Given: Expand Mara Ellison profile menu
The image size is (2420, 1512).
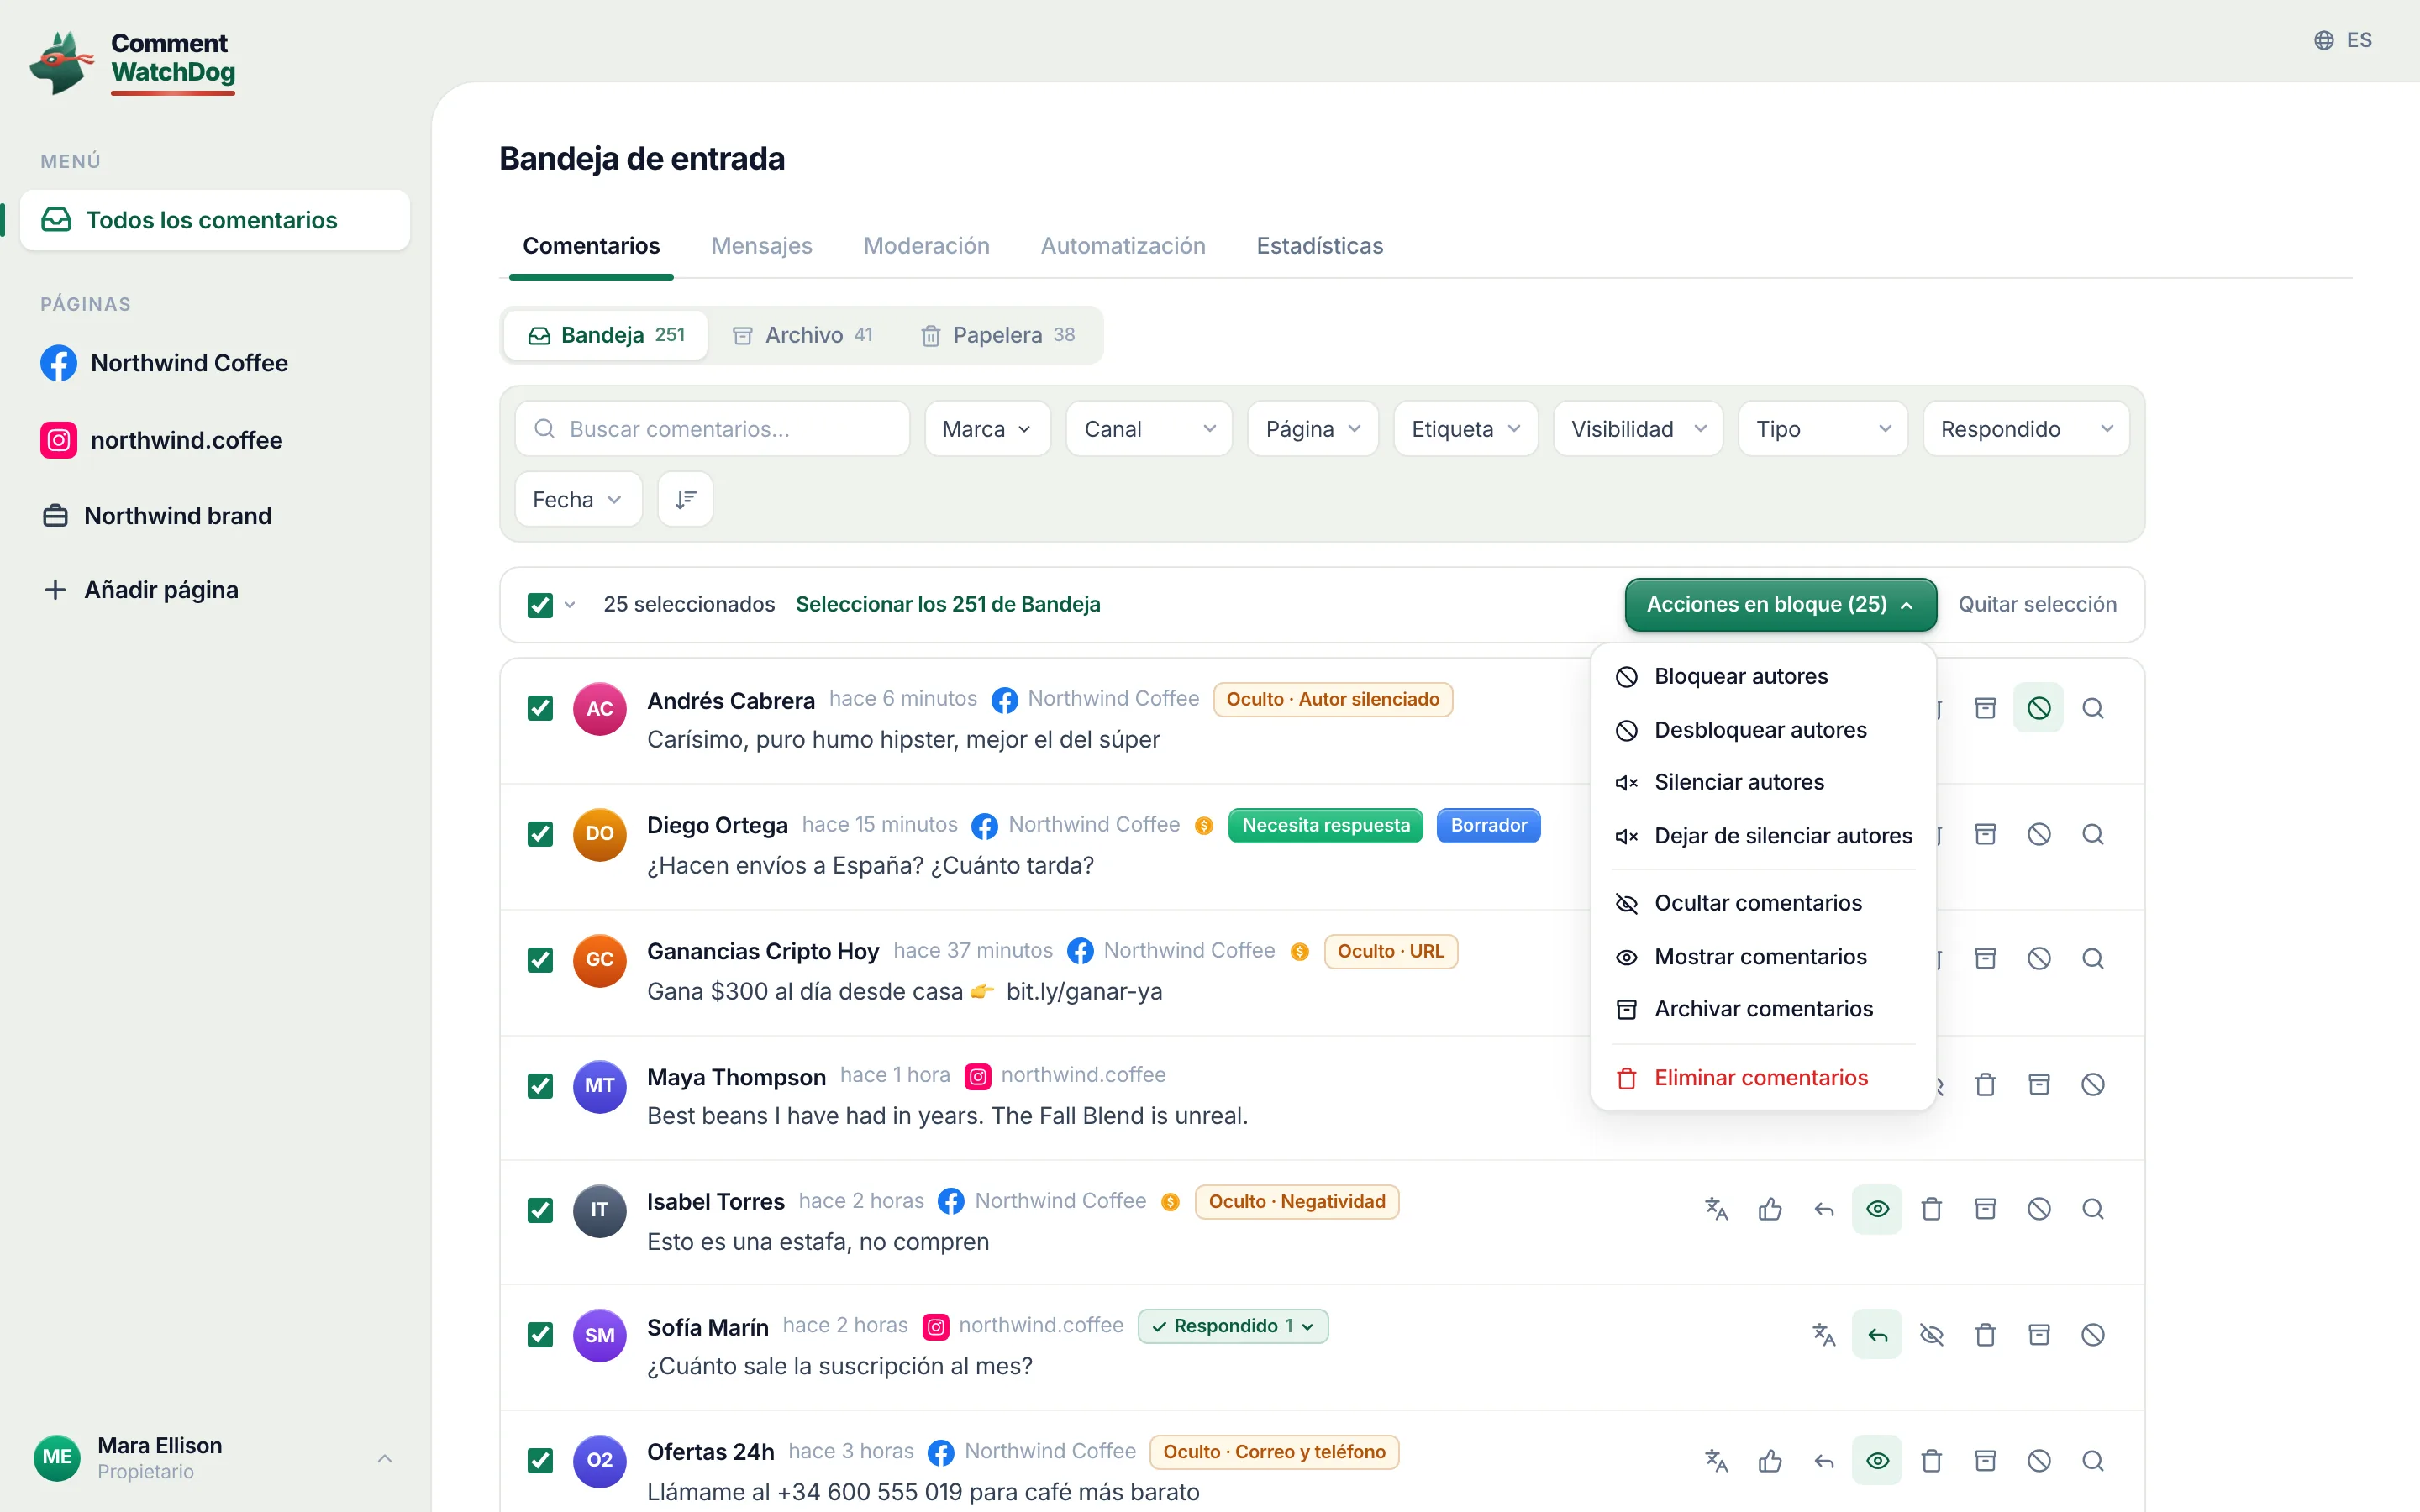Looking at the screenshot, I should coord(215,1457).
